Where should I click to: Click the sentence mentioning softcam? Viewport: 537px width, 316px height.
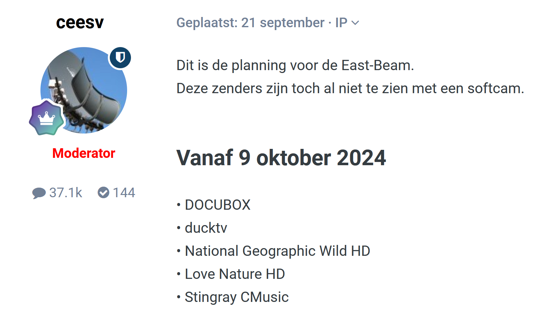point(350,88)
